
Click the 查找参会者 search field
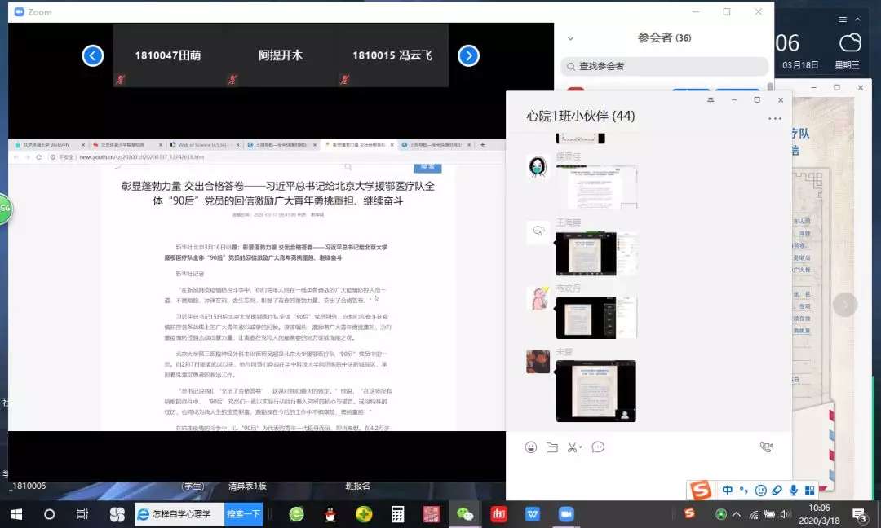[x=665, y=66]
